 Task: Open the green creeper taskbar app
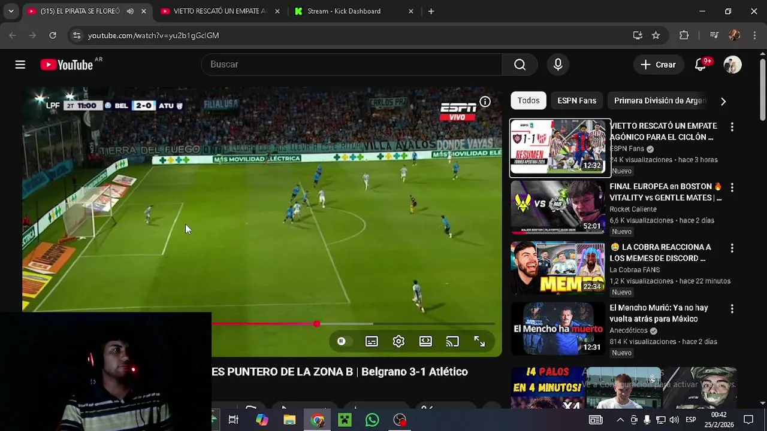pos(345,420)
